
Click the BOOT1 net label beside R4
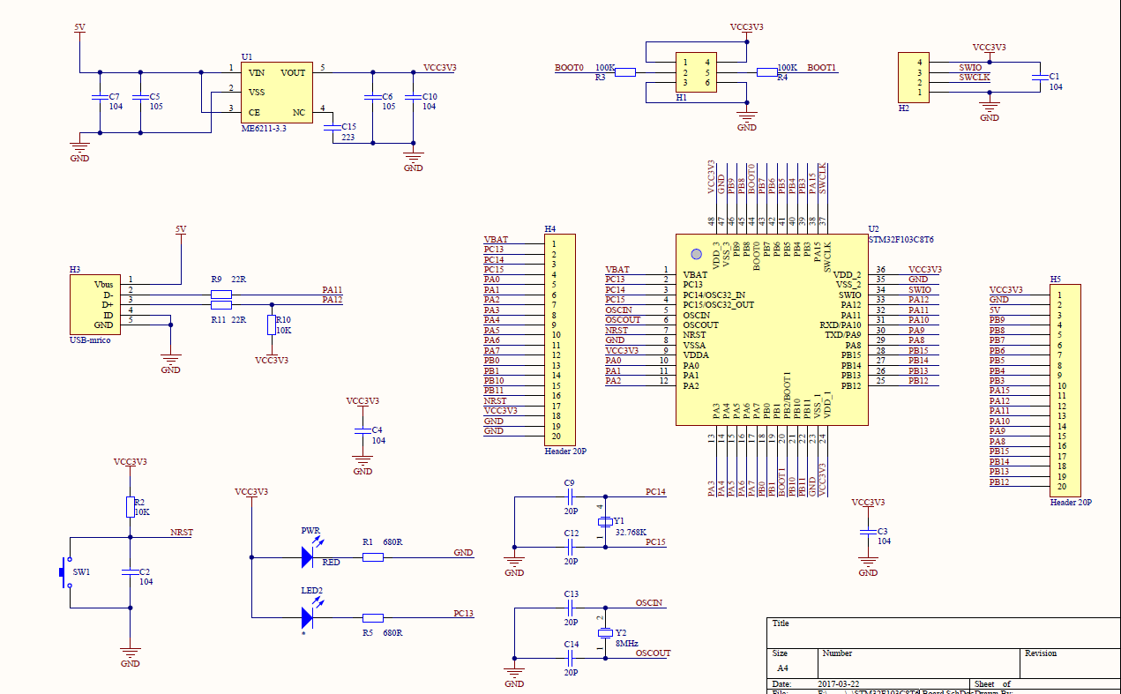point(822,68)
